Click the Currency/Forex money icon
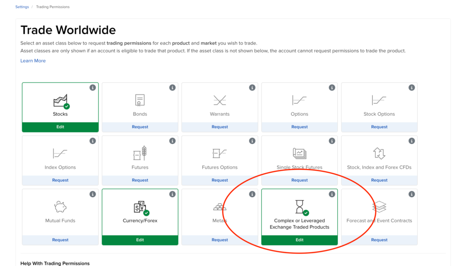This screenshot has width=473, height=266. [x=139, y=207]
